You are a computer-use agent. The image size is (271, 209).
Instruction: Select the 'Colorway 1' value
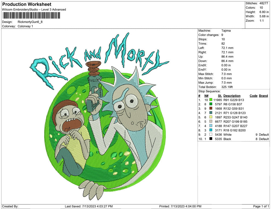(x=25, y=26)
